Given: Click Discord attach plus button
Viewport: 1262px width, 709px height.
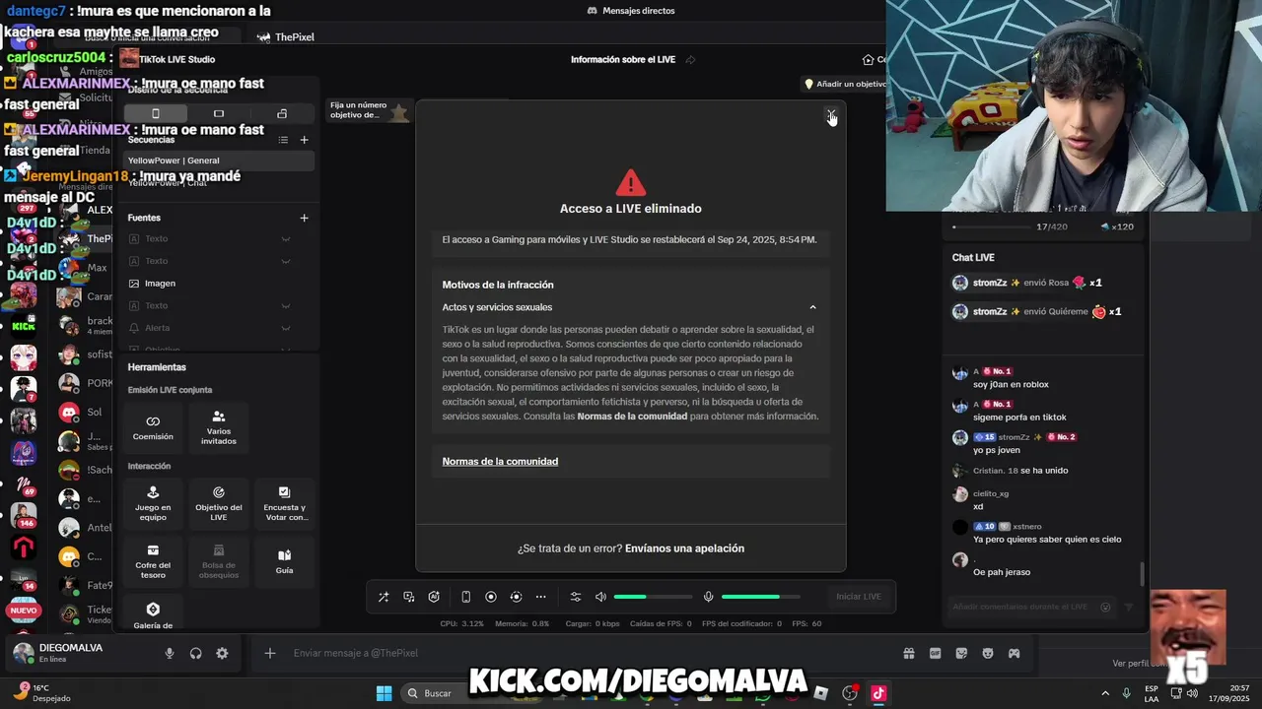Looking at the screenshot, I should 269,653.
